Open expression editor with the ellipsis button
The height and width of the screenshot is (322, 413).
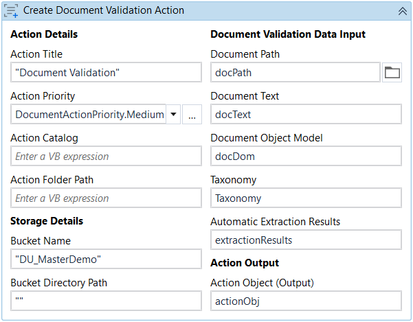tap(191, 115)
